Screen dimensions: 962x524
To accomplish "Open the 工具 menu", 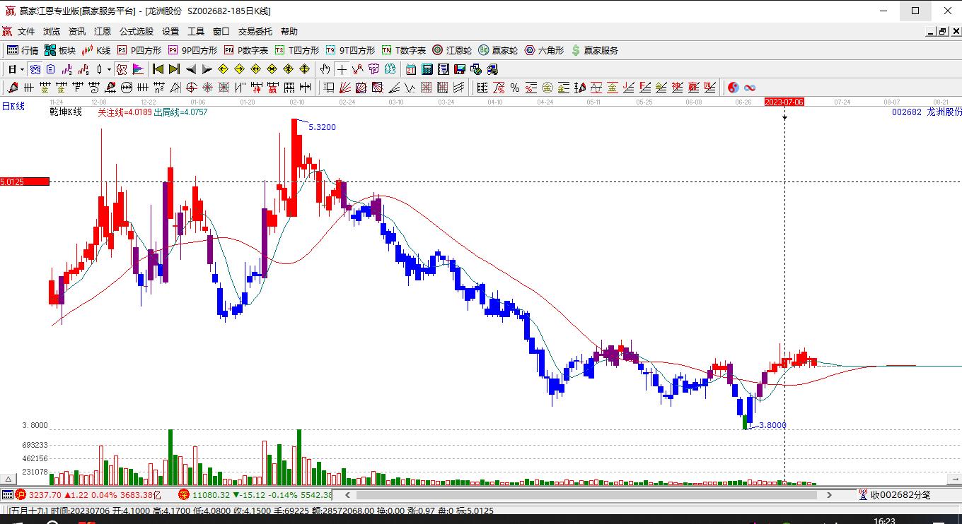I will pos(196,31).
